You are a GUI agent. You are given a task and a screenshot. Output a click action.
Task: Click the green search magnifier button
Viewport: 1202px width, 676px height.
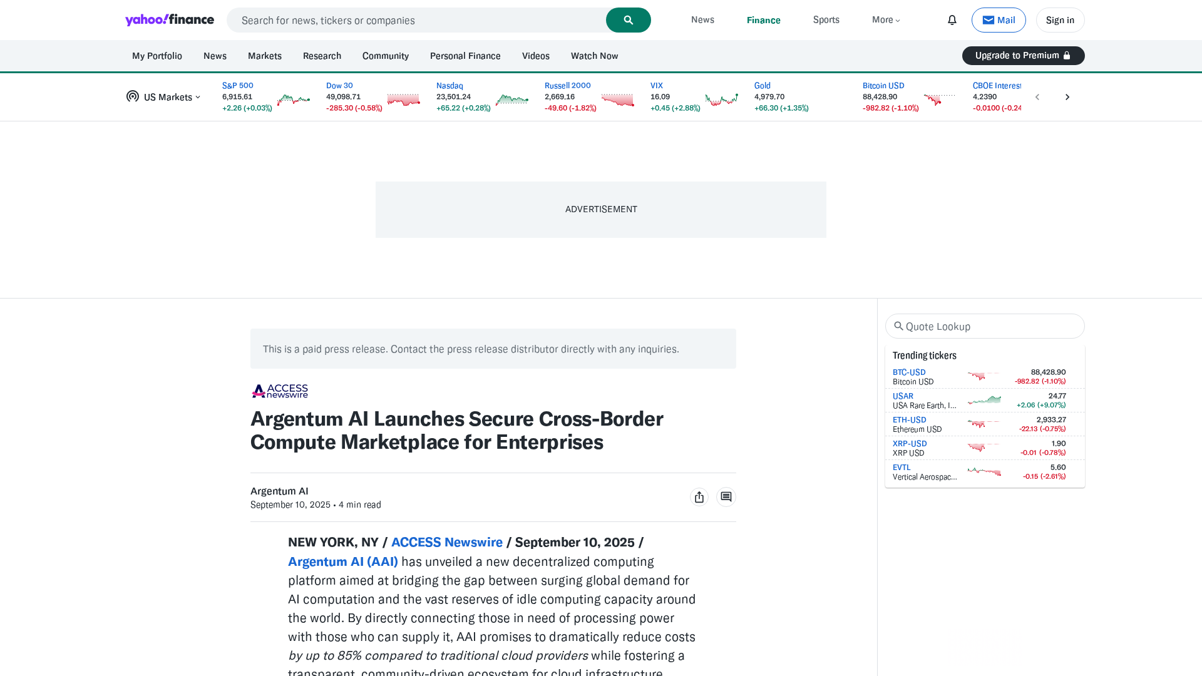[x=628, y=20]
